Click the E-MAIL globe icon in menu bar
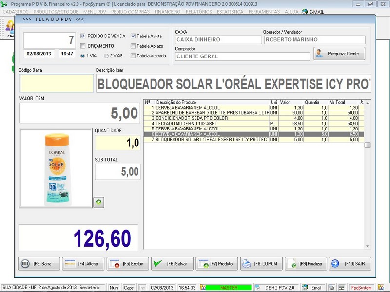390x292 pixels. pos(305,12)
